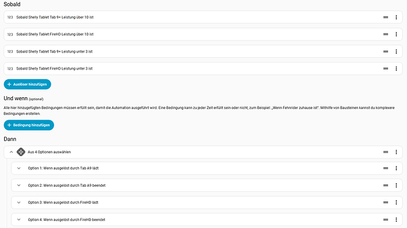Viewport: 407px width, 228px height.
Task: Click drag handle of FireHD Leistung über 10 trigger
Action: 386,34
